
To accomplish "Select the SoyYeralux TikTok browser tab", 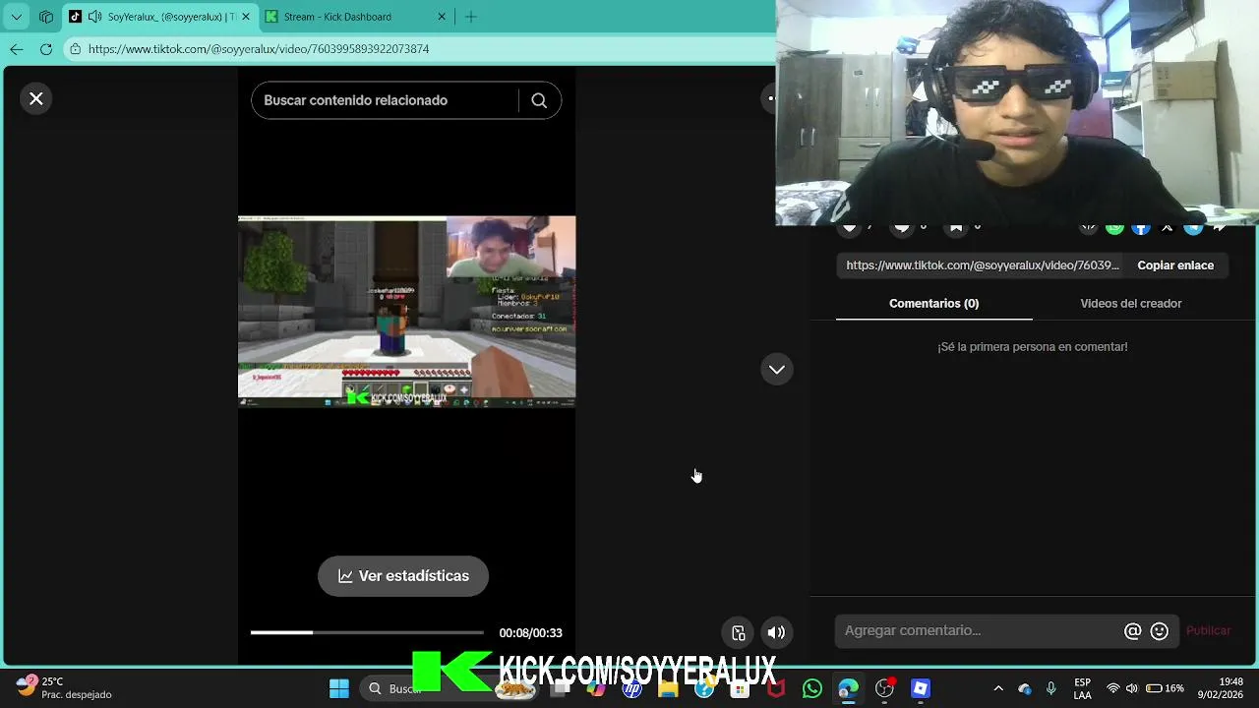I will pos(159,17).
